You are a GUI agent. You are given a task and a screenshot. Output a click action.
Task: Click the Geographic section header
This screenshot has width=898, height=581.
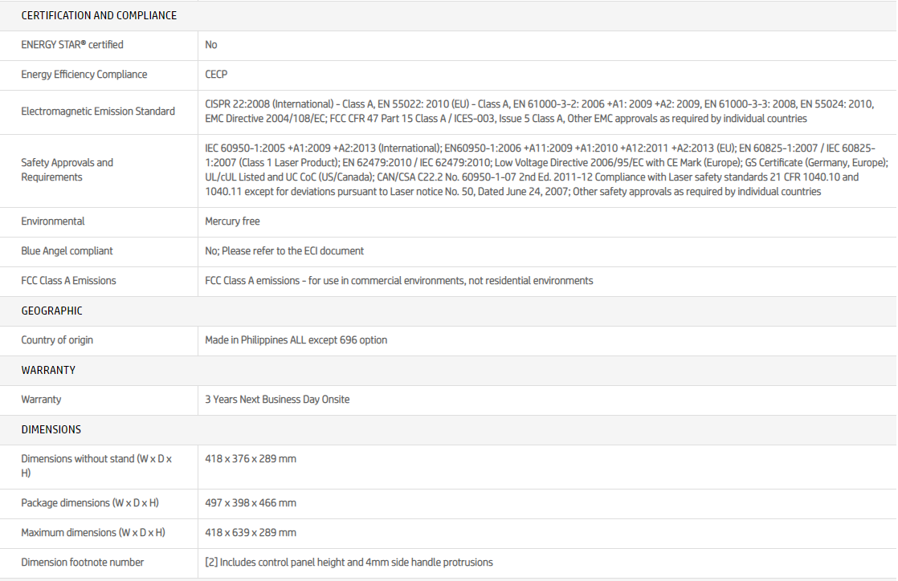51,311
